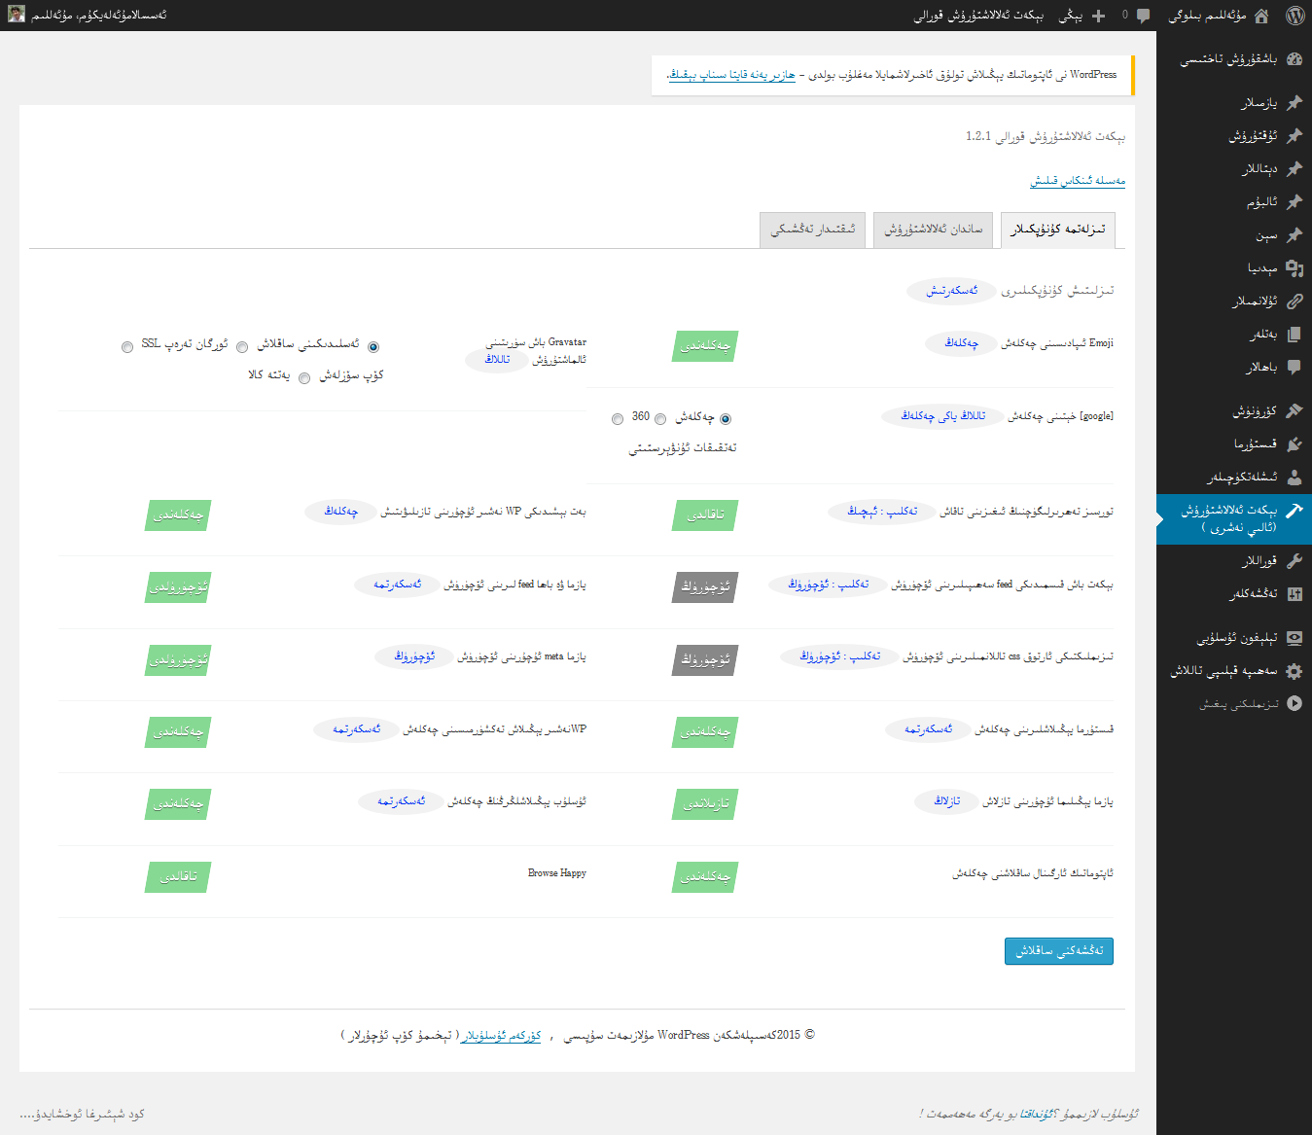Click the blue save settings button
The width and height of the screenshot is (1312, 1135).
pos(1058,951)
